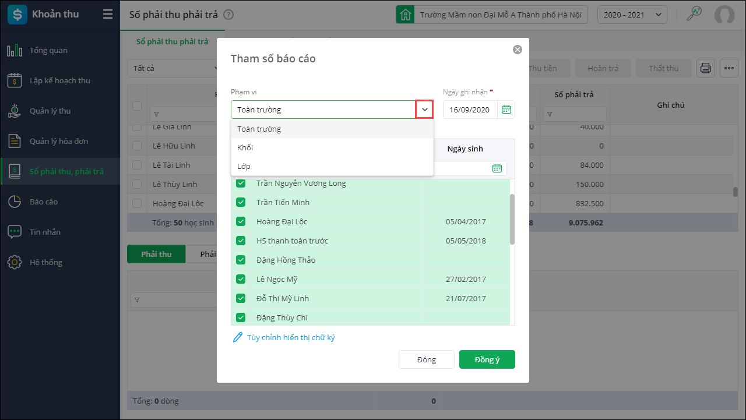Open the birthday filter calendar icon
The height and width of the screenshot is (420, 746).
[x=497, y=168]
